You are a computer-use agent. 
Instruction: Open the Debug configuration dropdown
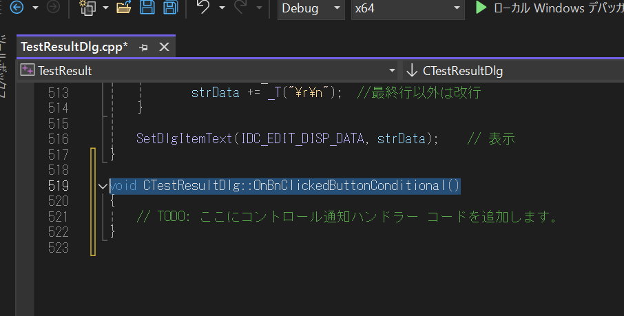tap(309, 9)
